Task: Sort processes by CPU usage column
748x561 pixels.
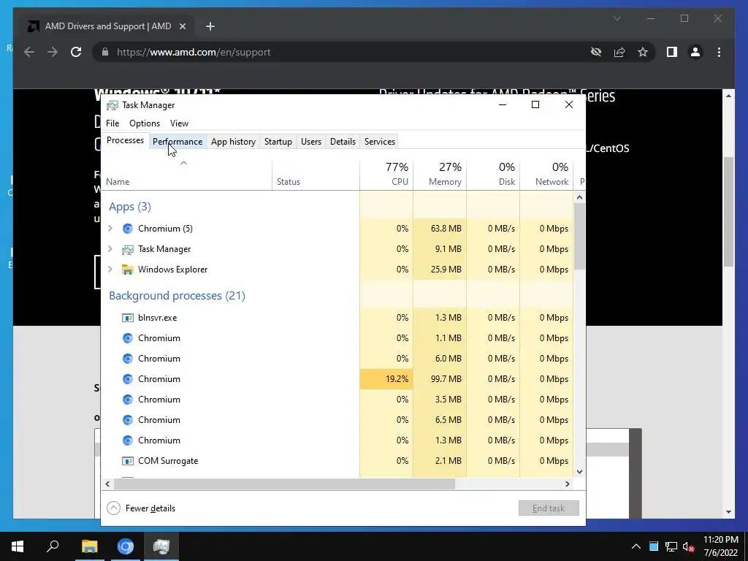Action: tap(386, 175)
